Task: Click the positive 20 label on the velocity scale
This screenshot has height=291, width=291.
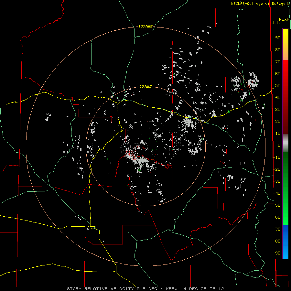Action: pyautogui.click(x=278, y=122)
